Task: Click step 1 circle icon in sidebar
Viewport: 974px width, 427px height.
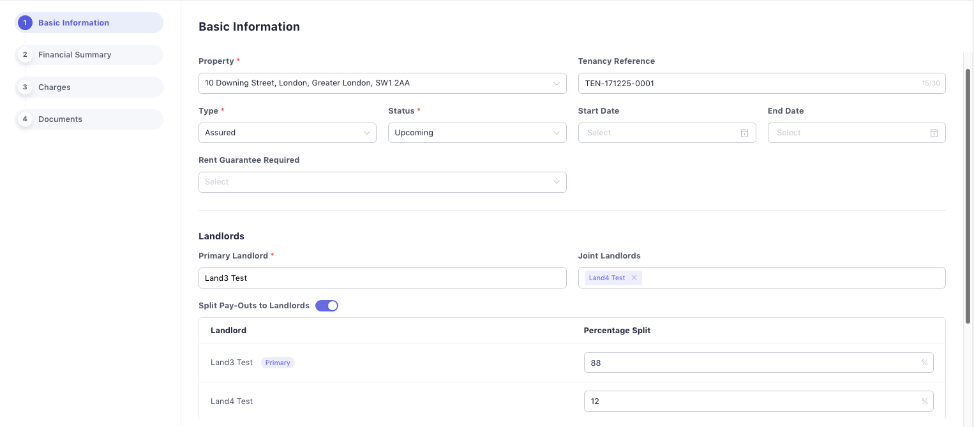Action: 25,23
